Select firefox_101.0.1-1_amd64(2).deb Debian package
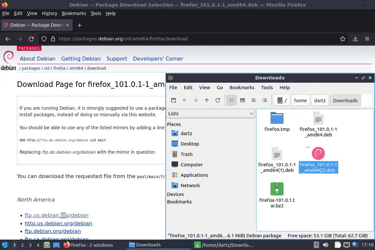Screen dimensions: 375x250 pos(318,160)
